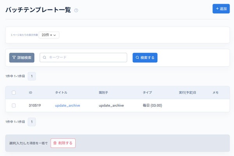Click the upper 1件中 1-1件目 count text
The width and height of the screenshot is (234, 156).
pyautogui.click(x=15, y=76)
